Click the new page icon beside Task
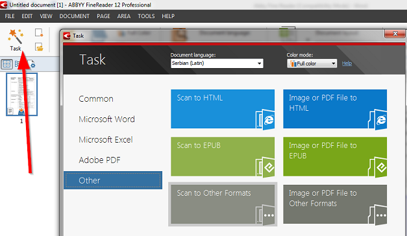 click(39, 32)
